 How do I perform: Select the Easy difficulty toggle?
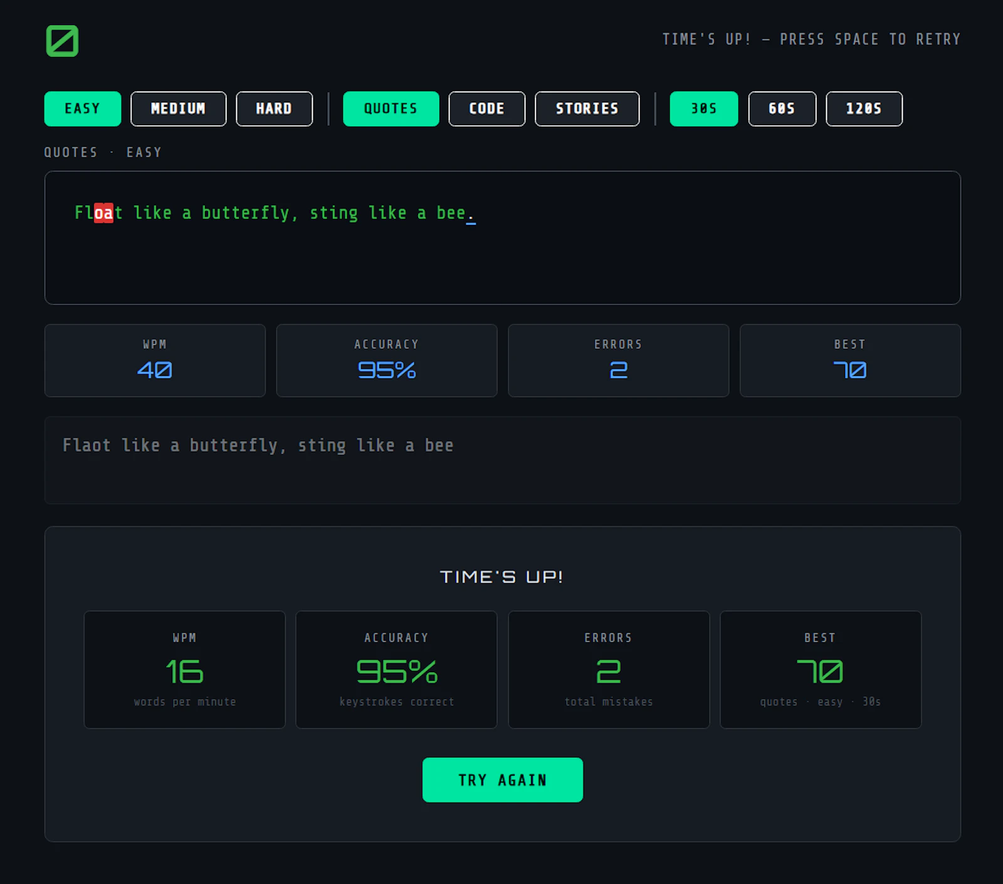pyautogui.click(x=83, y=109)
